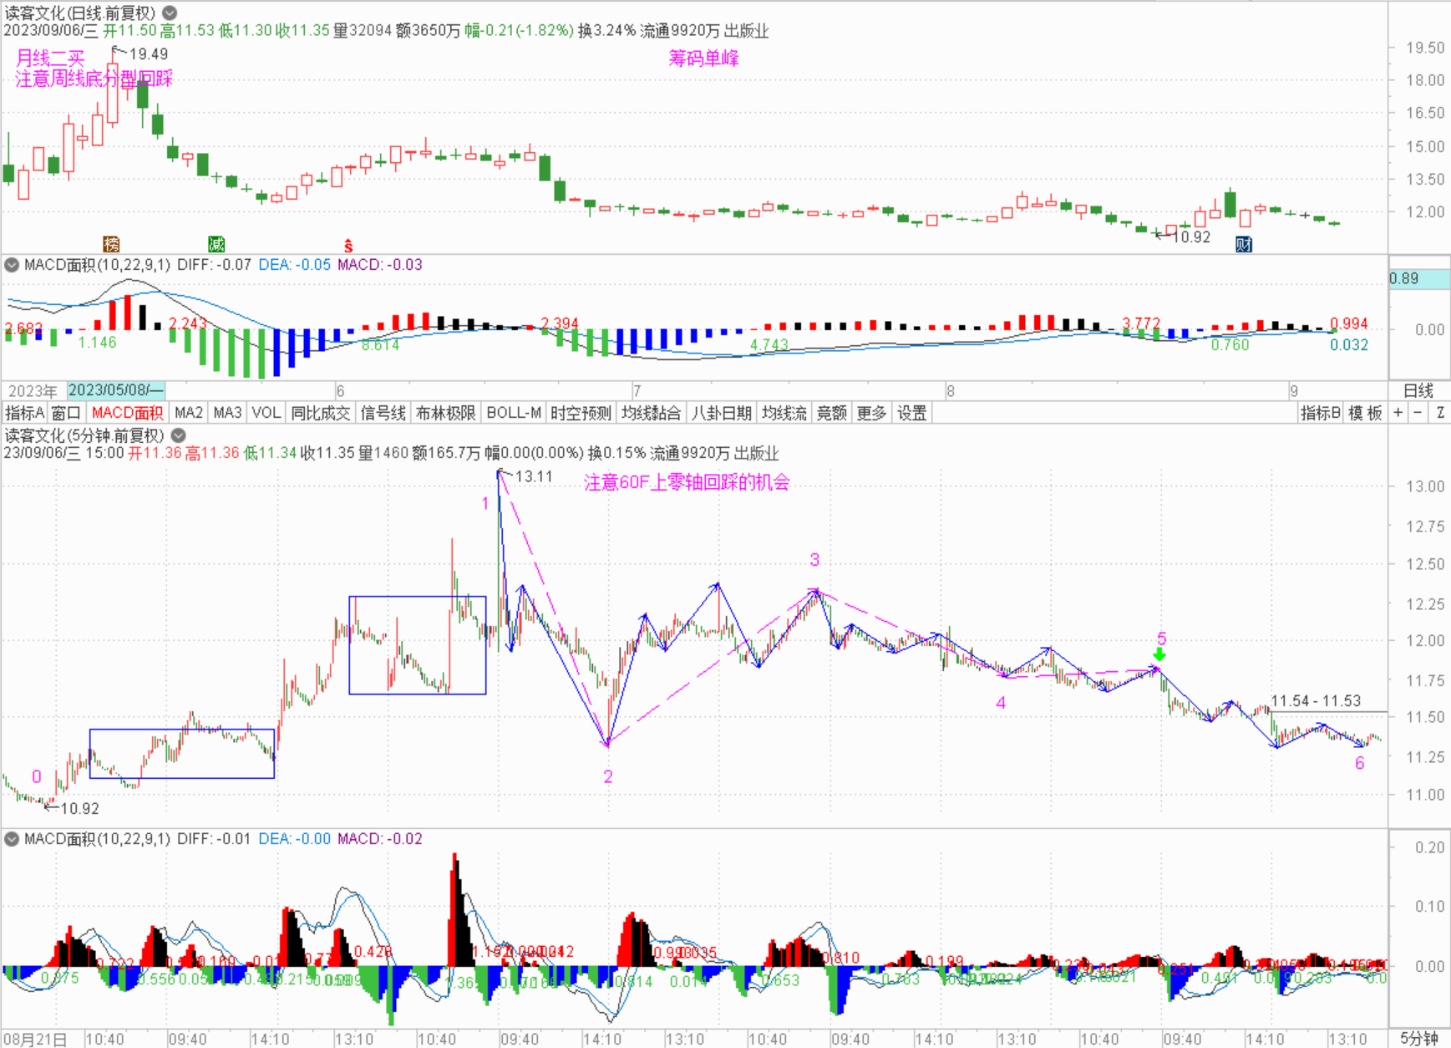
Task: Click the 2023/05/08 date marker on timeline
Action: point(116,390)
